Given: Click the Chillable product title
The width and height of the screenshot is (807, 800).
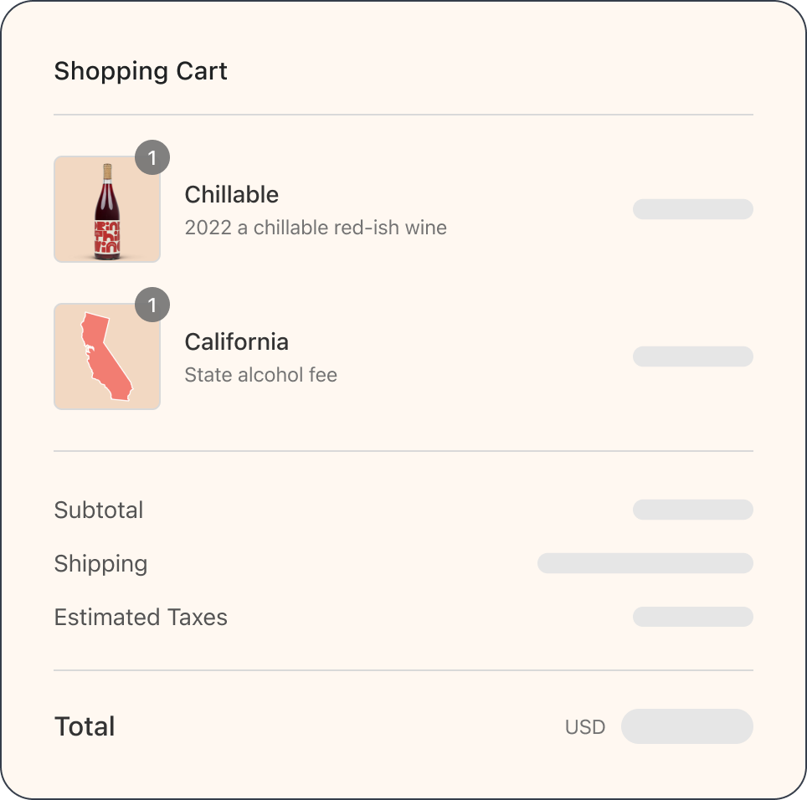Looking at the screenshot, I should pyautogui.click(x=231, y=194).
